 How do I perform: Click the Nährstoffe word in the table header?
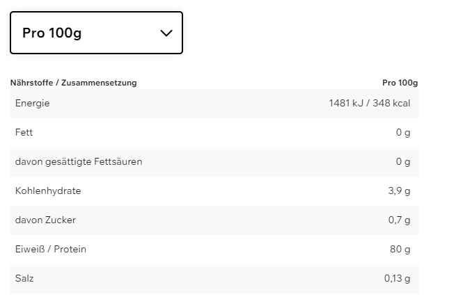[x=32, y=83]
